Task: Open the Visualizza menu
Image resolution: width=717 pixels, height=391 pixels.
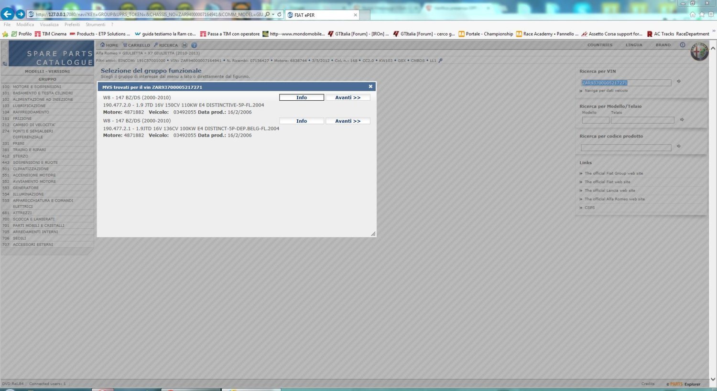Action: click(49, 25)
